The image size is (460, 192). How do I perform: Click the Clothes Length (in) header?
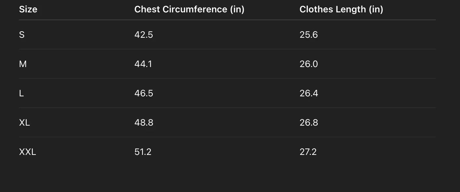coord(341,9)
